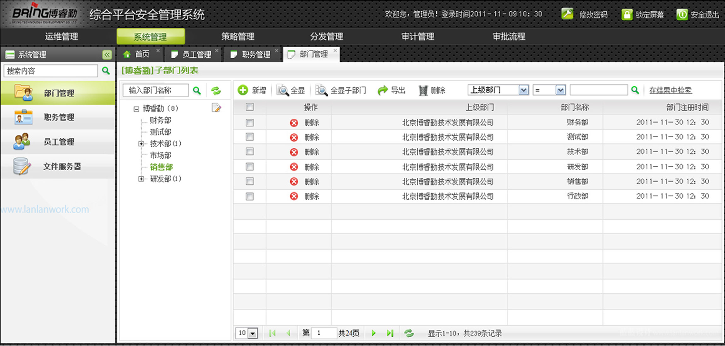The height and width of the screenshot is (346, 725).
Task: Check the checkbox for 测试部 row
Action: point(250,137)
